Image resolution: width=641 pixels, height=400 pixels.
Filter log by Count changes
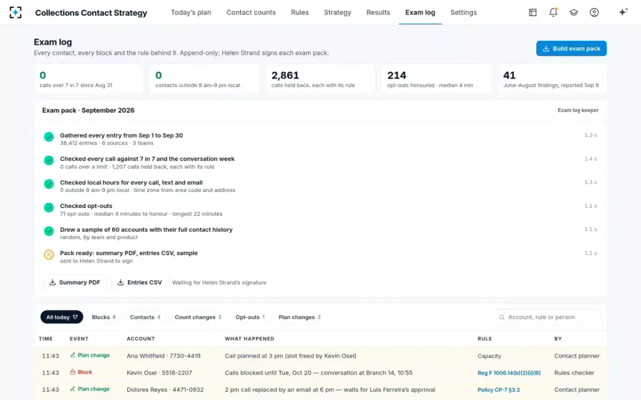tap(198, 317)
